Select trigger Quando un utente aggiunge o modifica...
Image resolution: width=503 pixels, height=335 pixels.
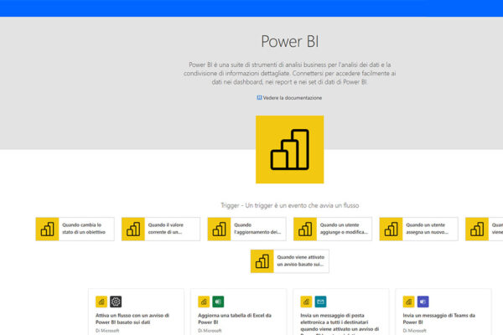333,229
